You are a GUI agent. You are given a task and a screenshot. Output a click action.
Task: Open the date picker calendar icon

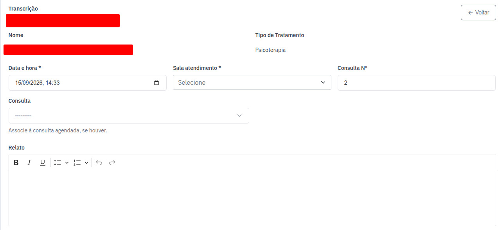tap(156, 83)
